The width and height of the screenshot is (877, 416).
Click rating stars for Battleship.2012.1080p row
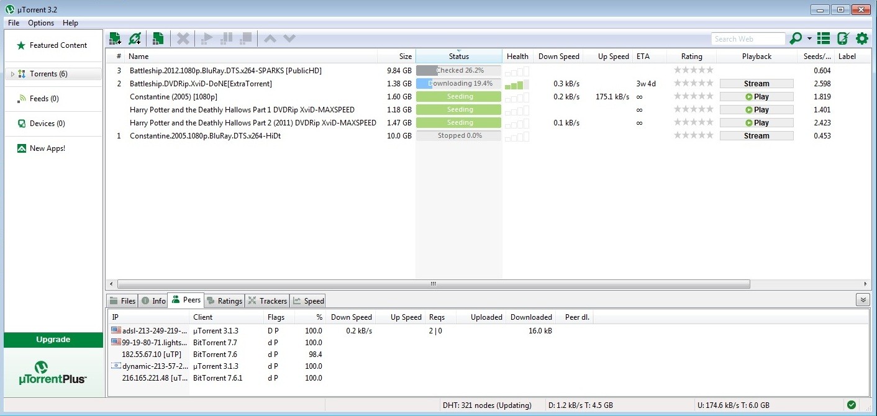tap(693, 70)
